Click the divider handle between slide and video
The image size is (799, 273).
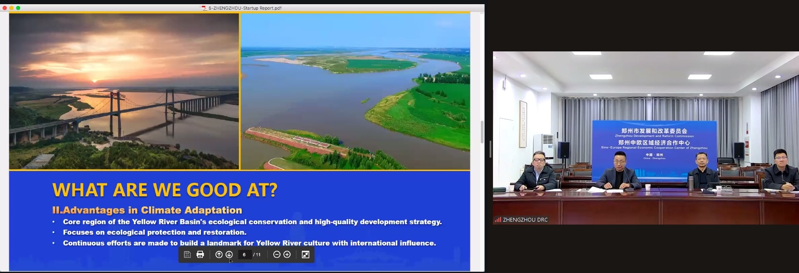[x=490, y=149]
